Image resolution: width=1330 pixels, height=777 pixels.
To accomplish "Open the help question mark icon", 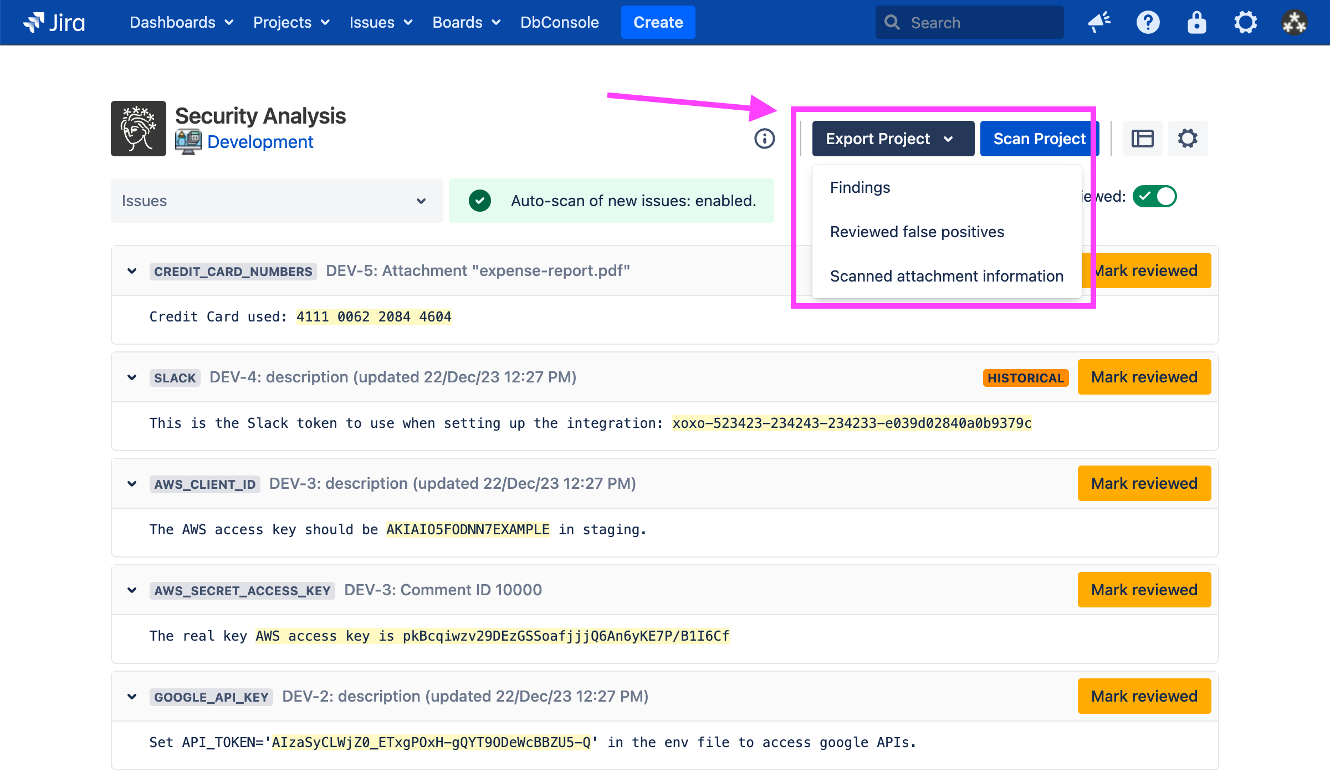I will pyautogui.click(x=1148, y=23).
